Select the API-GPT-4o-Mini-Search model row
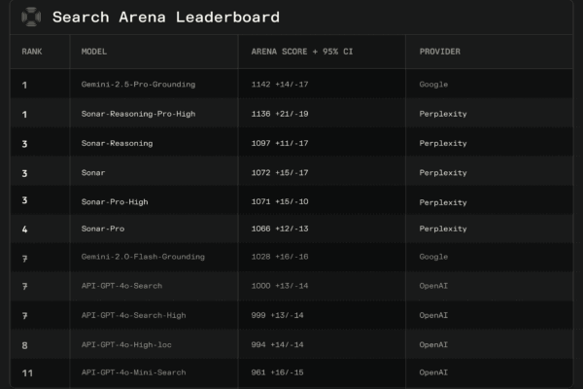The image size is (583, 389). pos(291,372)
